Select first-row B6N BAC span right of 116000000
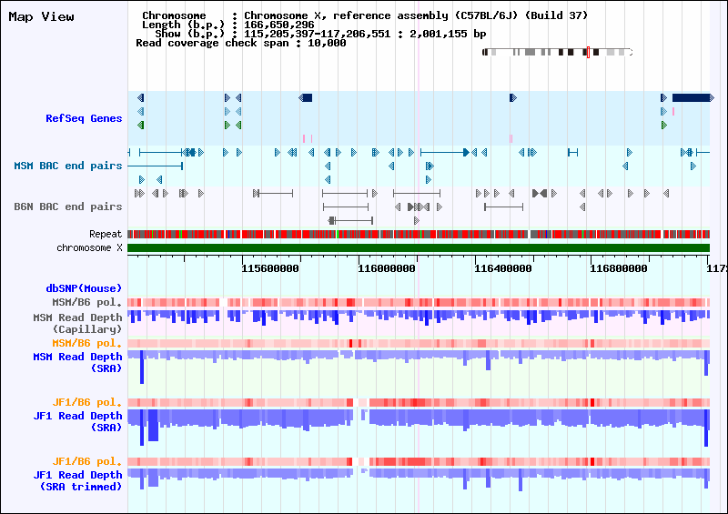The height and width of the screenshot is (514, 728). 417,193
